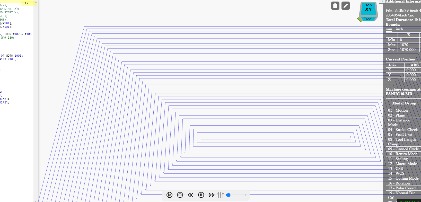Click the 15 - Cutting Mode row
421x202 pixels.
(x=404, y=178)
